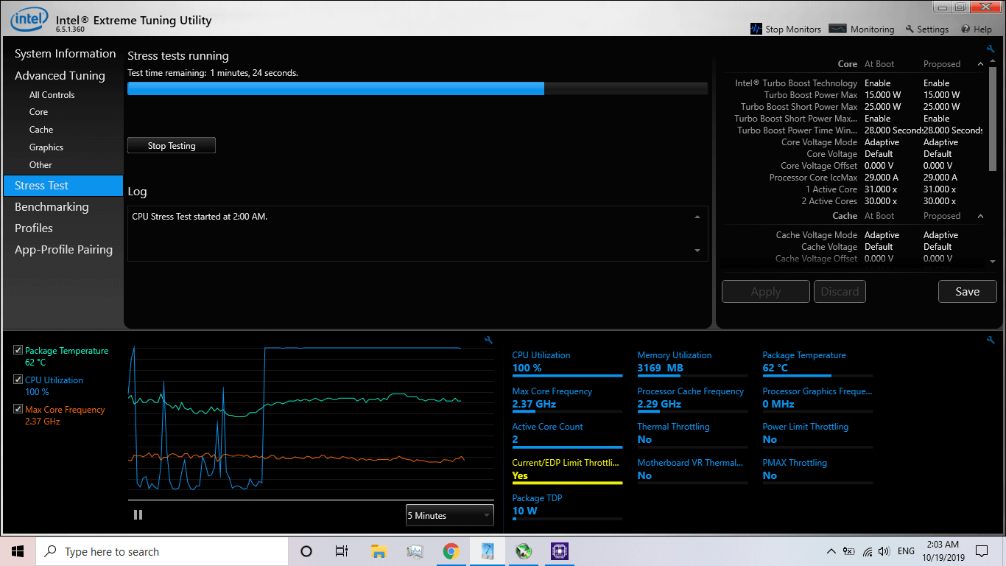This screenshot has height=566, width=1006.
Task: Open Google Chrome from the taskbar
Action: pos(451,551)
